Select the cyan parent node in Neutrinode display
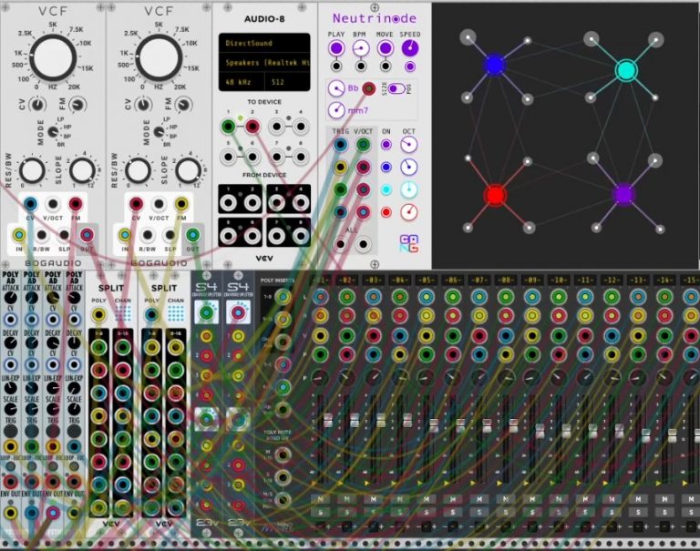700x551 pixels. pos(626,70)
